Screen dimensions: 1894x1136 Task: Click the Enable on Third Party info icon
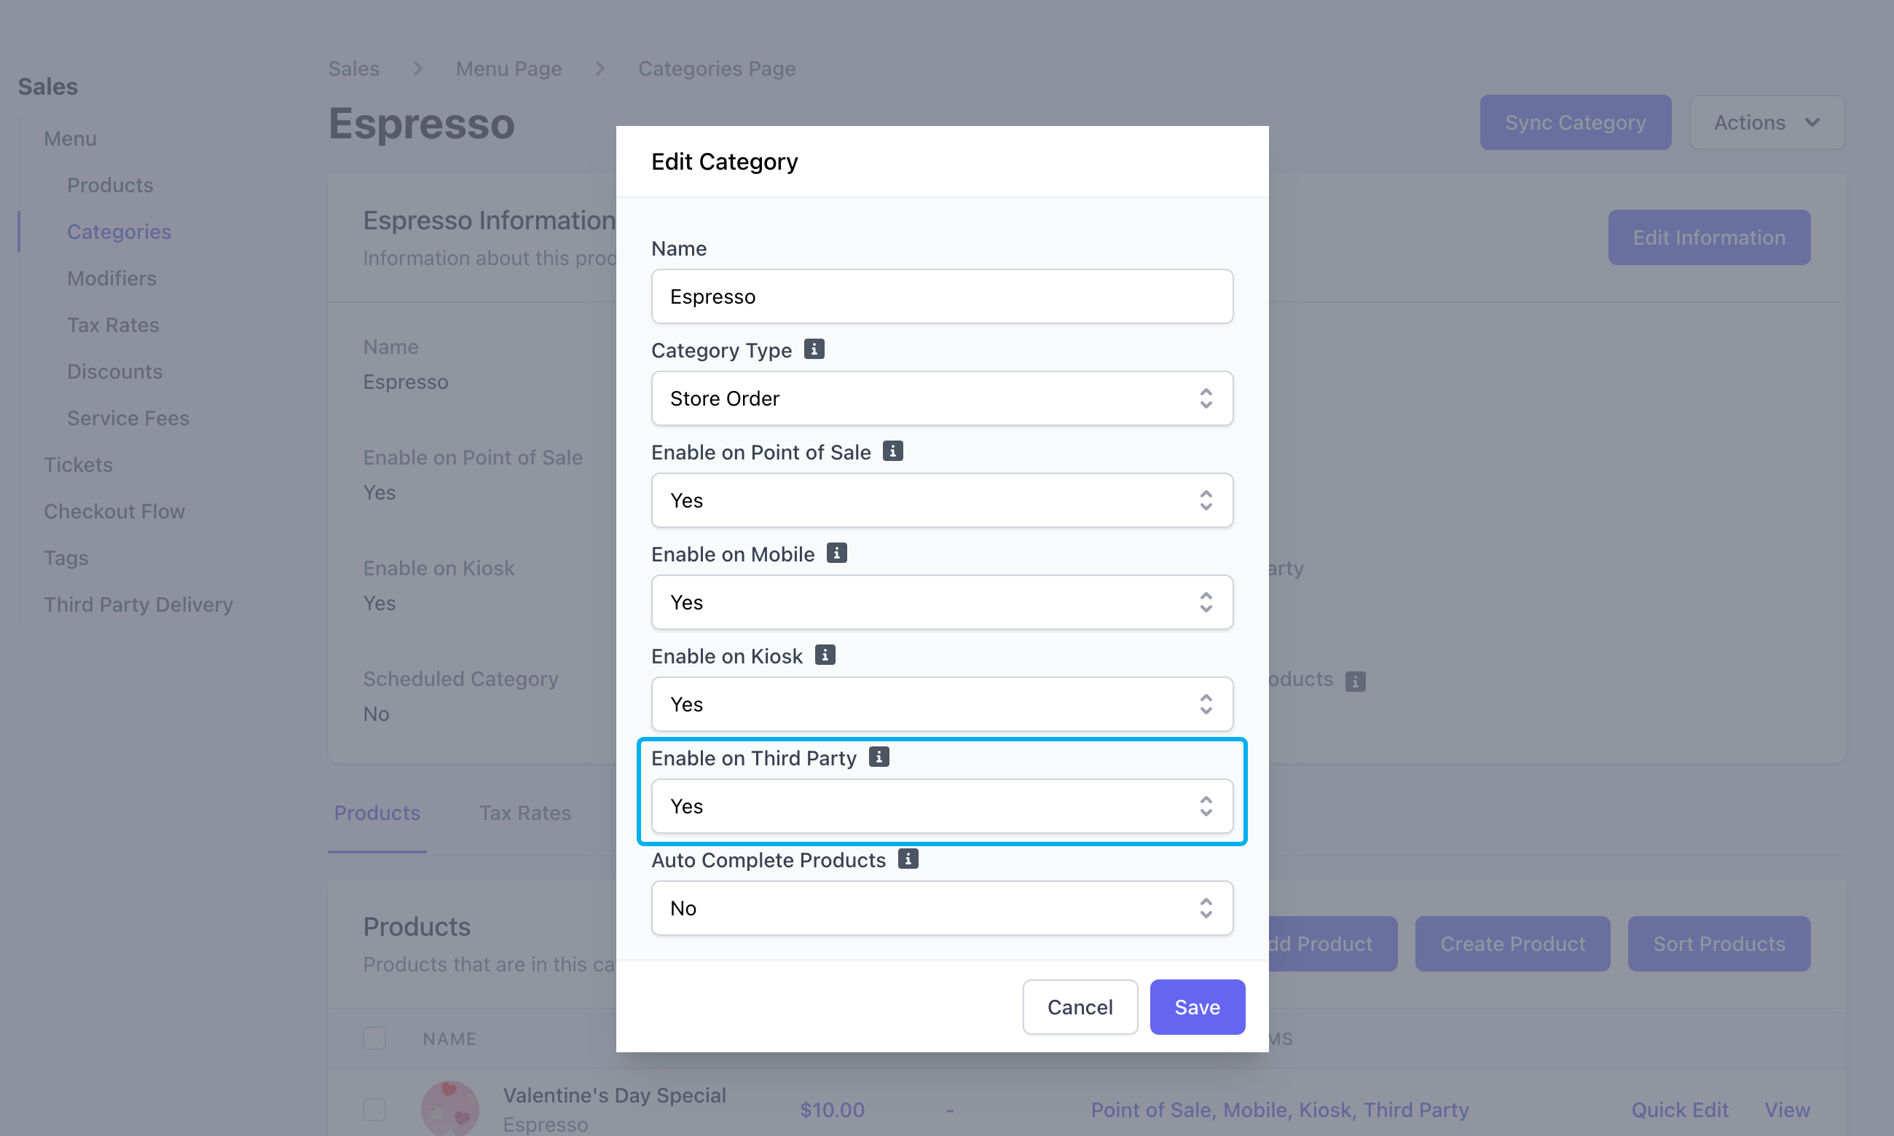click(x=879, y=757)
